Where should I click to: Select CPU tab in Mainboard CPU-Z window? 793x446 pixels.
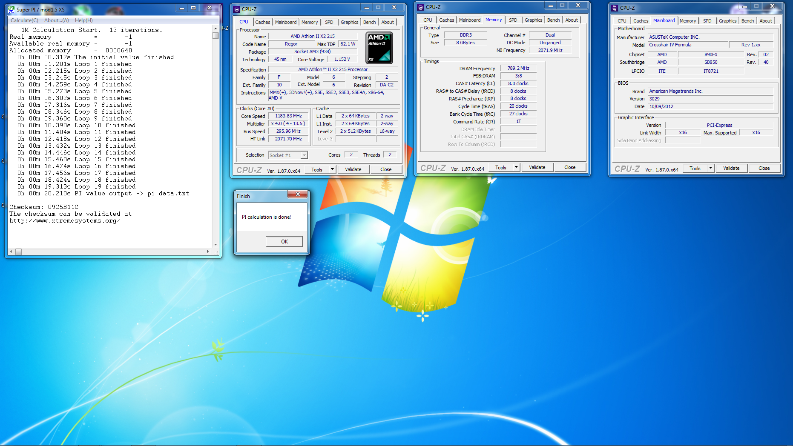tap(622, 21)
